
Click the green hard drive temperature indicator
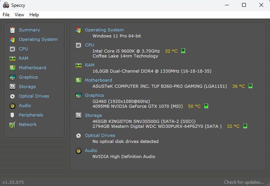click(x=245, y=126)
